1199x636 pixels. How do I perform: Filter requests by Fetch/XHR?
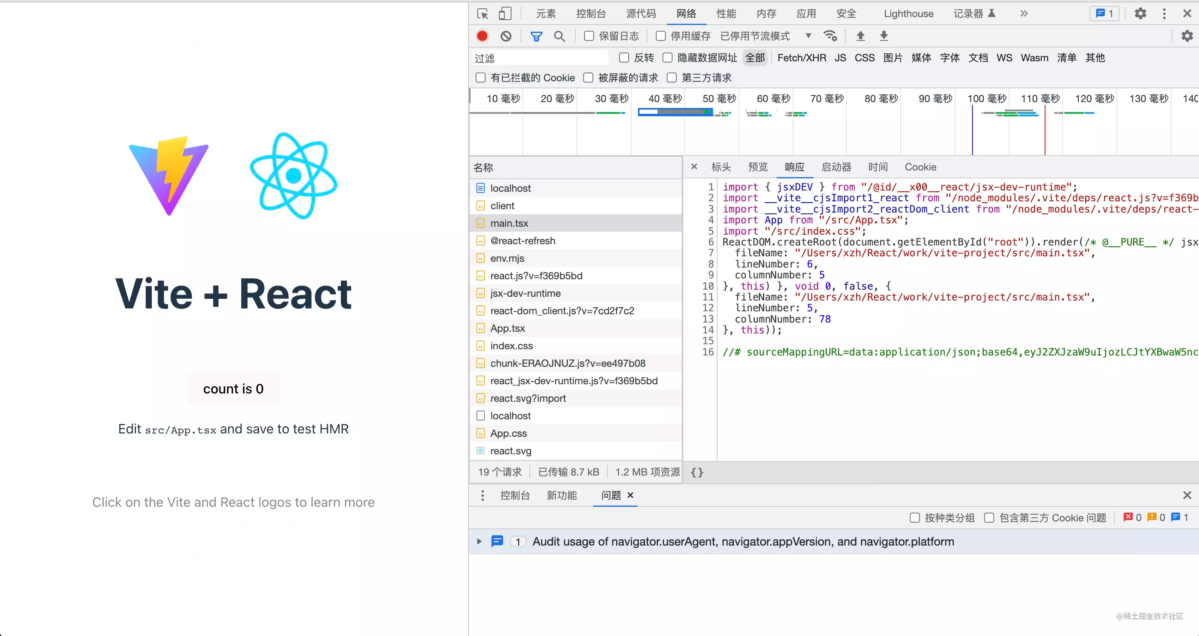click(x=801, y=58)
